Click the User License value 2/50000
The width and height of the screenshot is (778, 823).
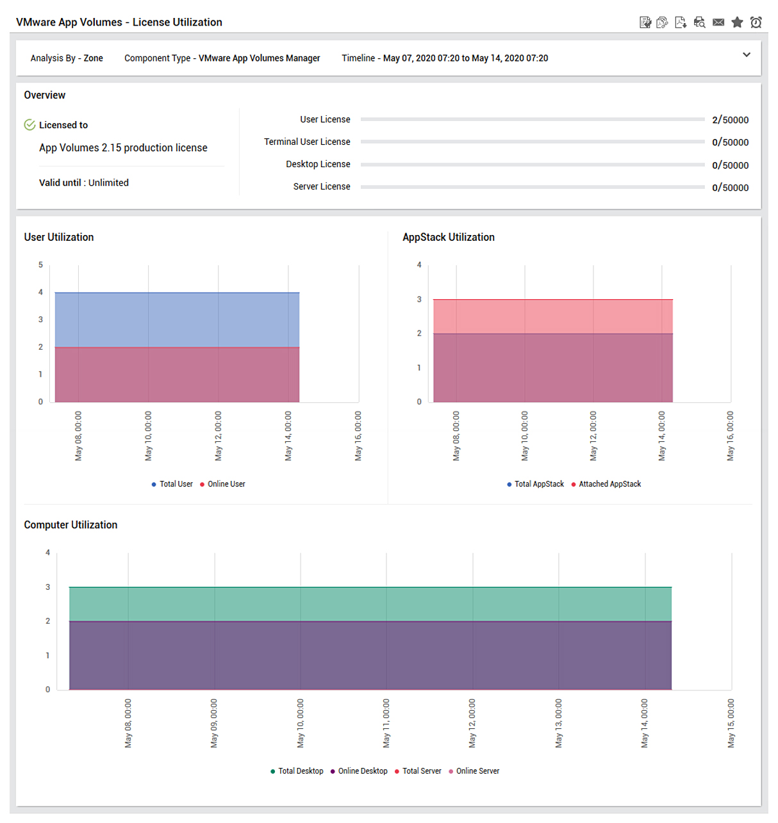click(731, 120)
